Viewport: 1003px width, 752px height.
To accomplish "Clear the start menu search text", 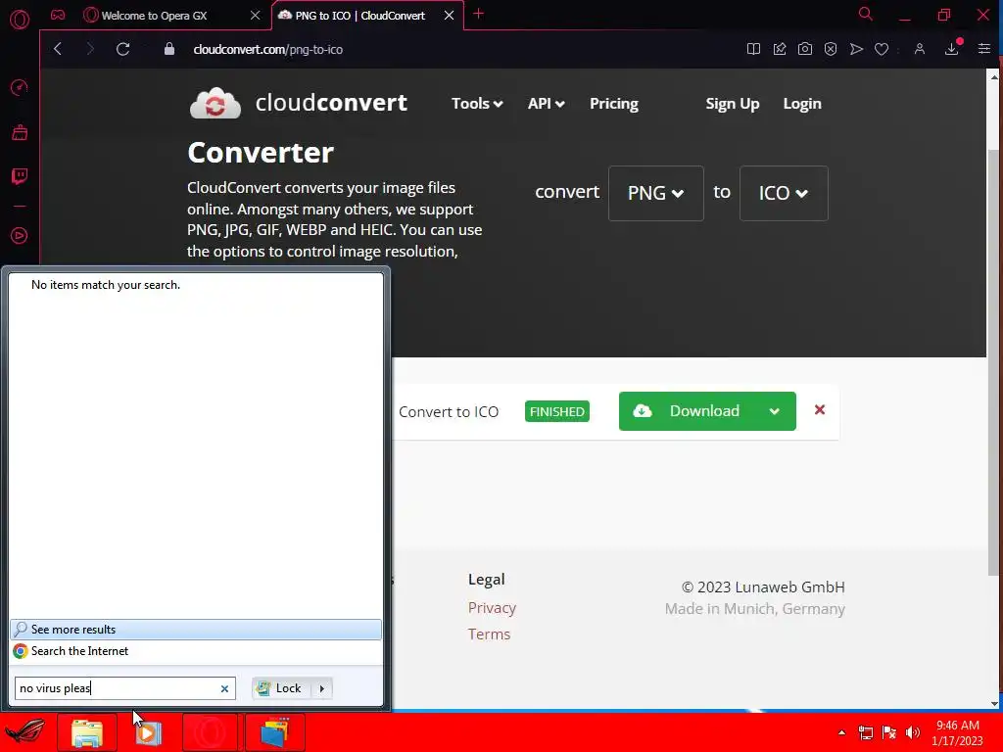I will click(x=224, y=688).
